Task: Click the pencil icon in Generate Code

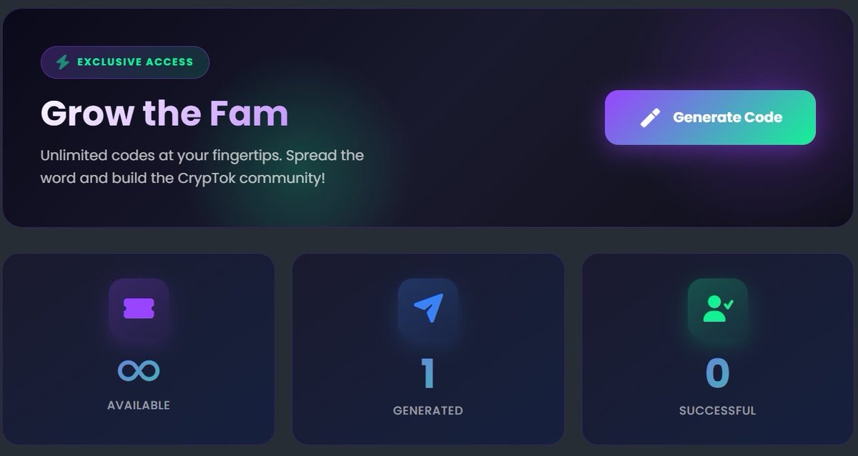Action: click(650, 118)
